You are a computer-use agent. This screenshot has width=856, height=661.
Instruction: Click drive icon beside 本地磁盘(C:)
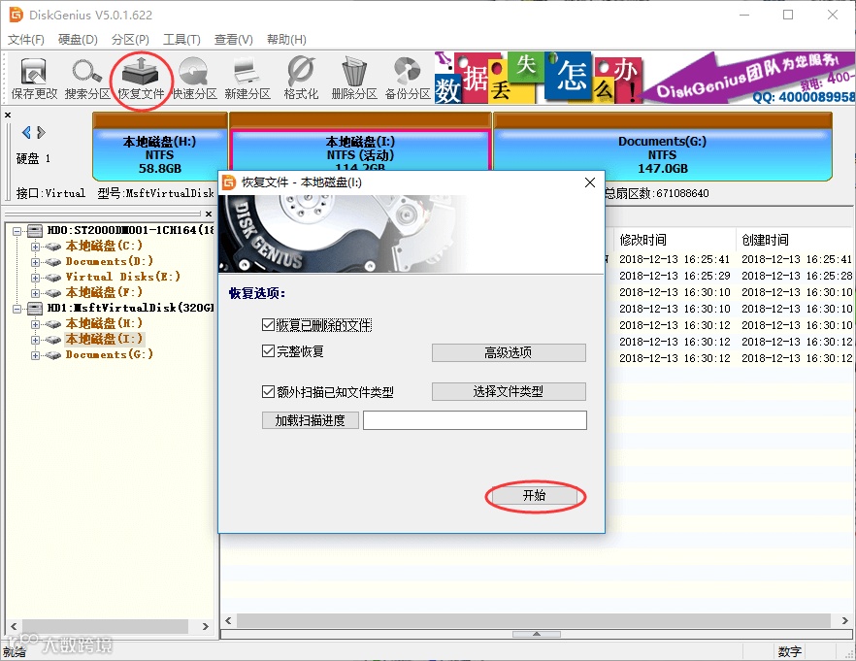pyautogui.click(x=53, y=247)
